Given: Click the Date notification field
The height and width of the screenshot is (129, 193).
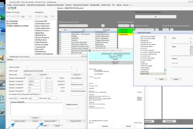Looking at the screenshot, I should tap(77, 81).
